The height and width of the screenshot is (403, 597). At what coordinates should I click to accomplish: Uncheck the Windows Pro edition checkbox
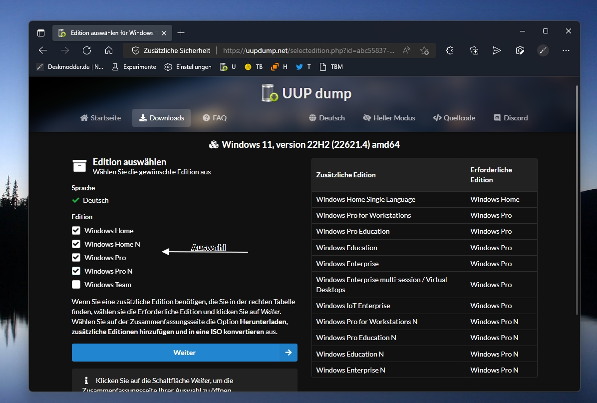tap(76, 258)
